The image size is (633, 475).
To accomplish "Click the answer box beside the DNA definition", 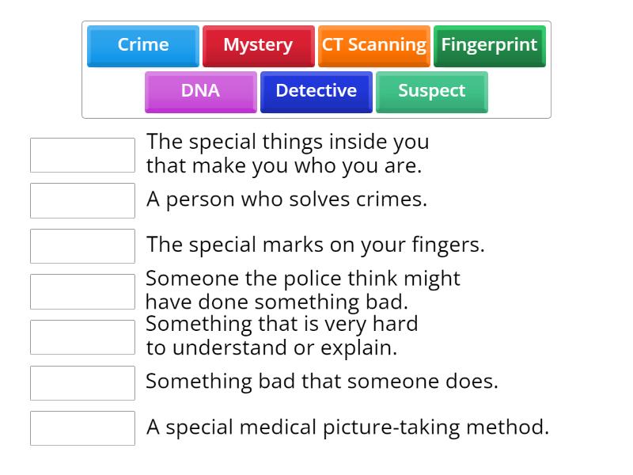I will coord(82,155).
